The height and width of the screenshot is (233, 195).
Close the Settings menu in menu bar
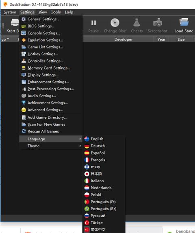pos(27,12)
